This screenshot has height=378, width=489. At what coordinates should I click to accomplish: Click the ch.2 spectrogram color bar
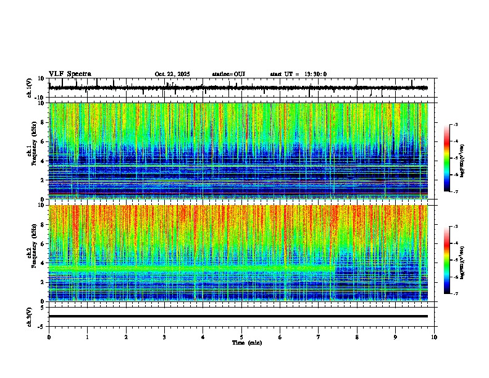tap(446, 260)
